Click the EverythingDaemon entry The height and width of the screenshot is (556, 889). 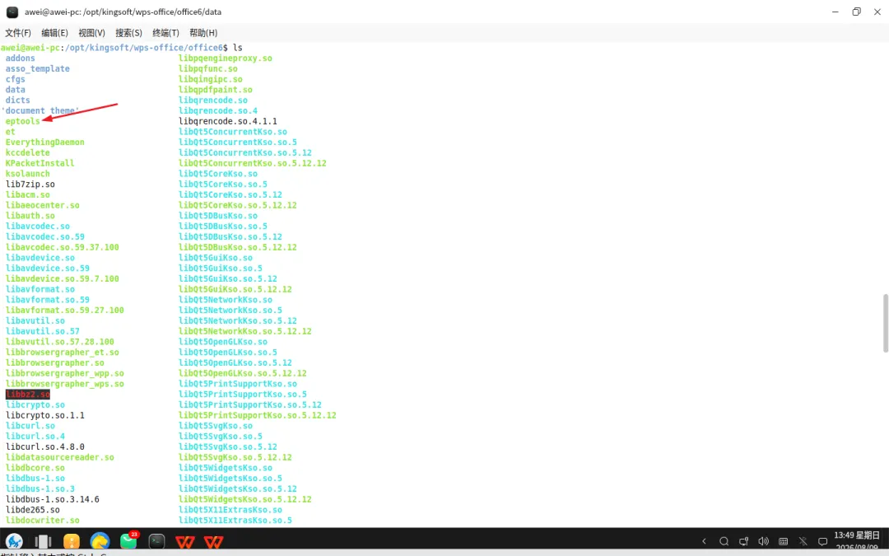click(x=44, y=142)
